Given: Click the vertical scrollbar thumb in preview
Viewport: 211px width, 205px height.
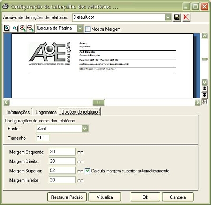Looking at the screenshot, I should [204, 59].
